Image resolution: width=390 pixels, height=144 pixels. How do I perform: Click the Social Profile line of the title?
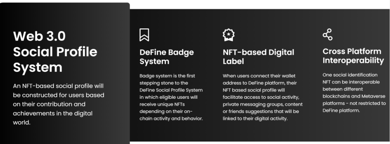pyautogui.click(x=55, y=52)
